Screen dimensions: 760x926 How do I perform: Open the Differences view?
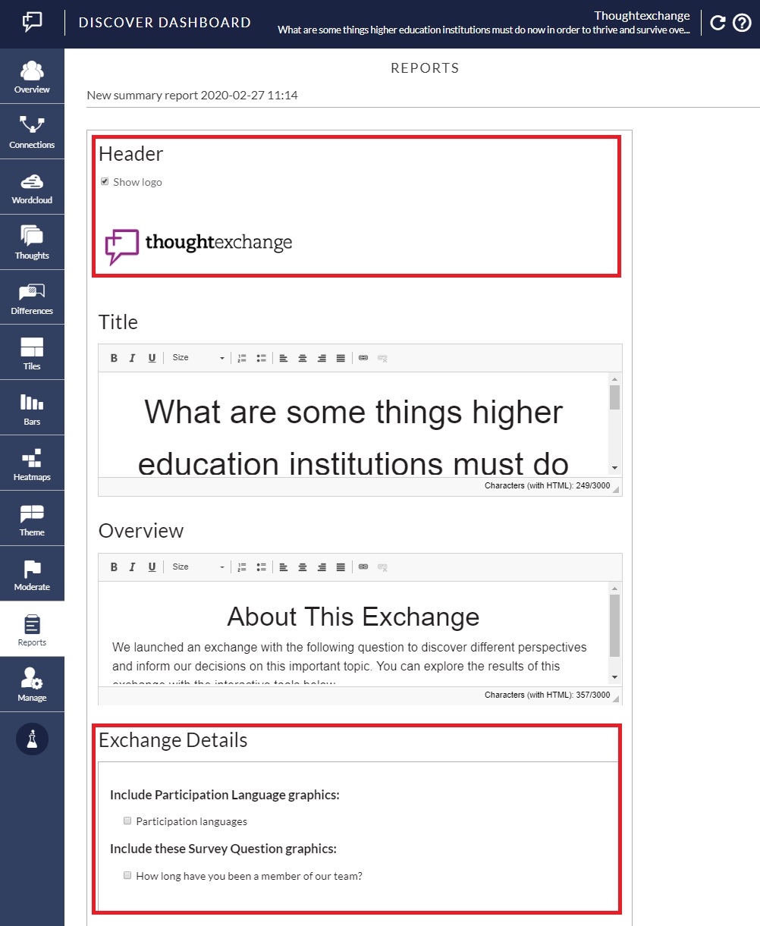point(32,298)
